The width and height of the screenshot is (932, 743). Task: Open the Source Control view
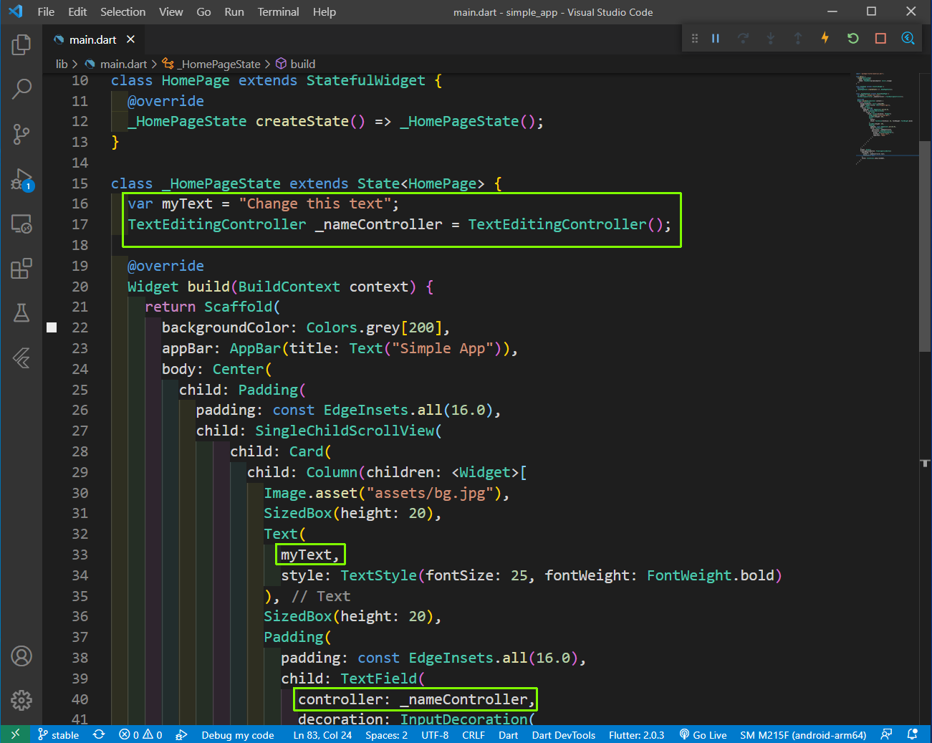point(21,133)
